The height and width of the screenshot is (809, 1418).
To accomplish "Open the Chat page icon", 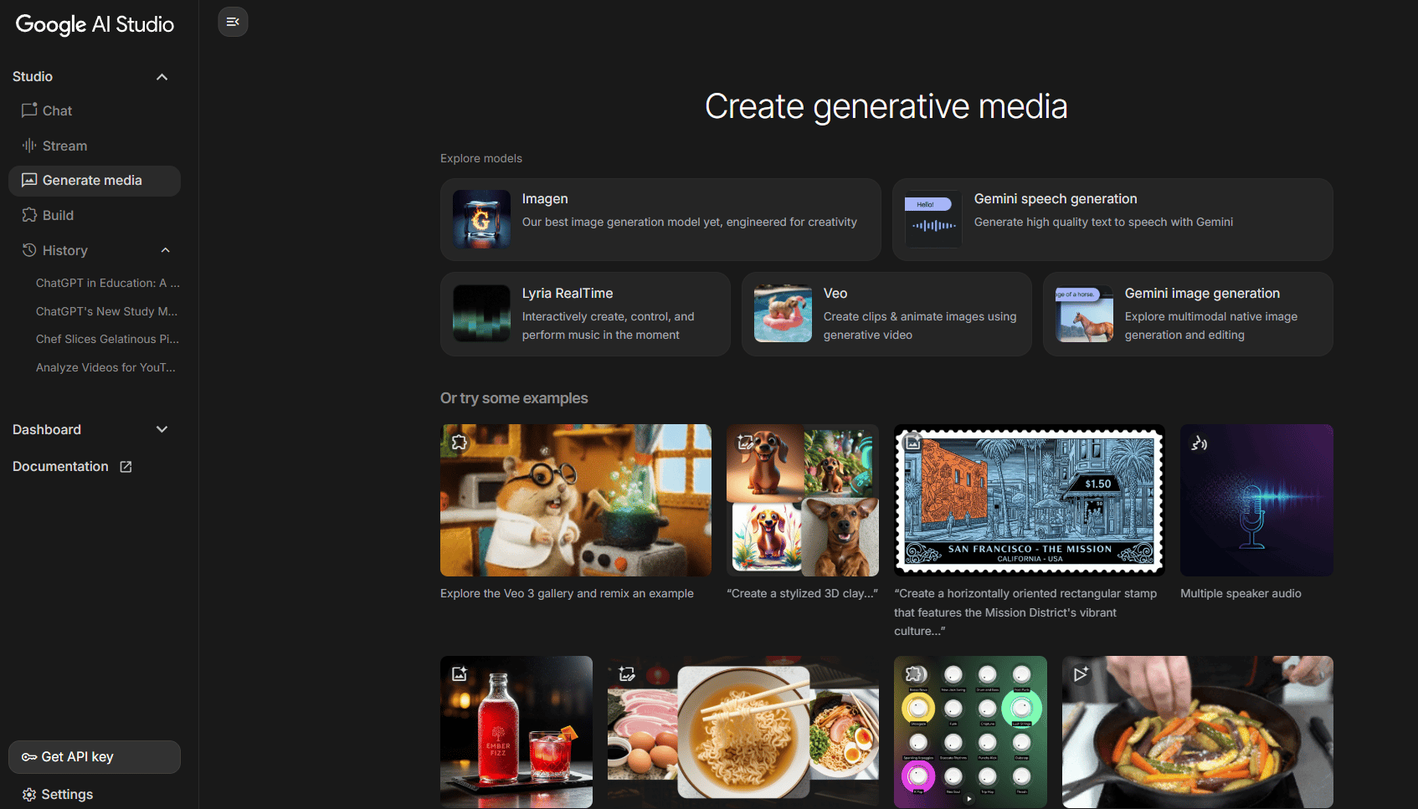I will point(29,110).
